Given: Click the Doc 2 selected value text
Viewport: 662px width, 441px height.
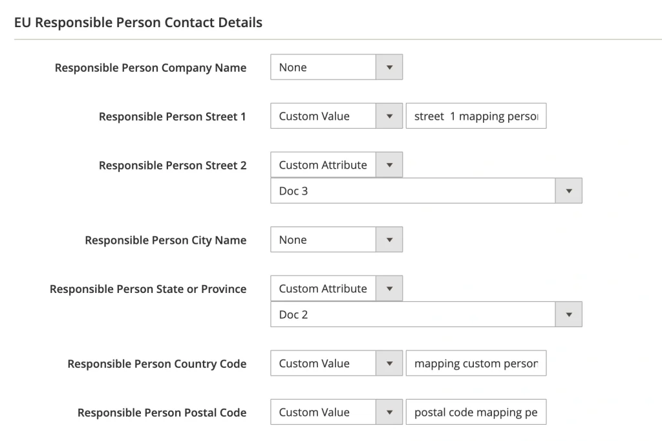Looking at the screenshot, I should click(294, 314).
